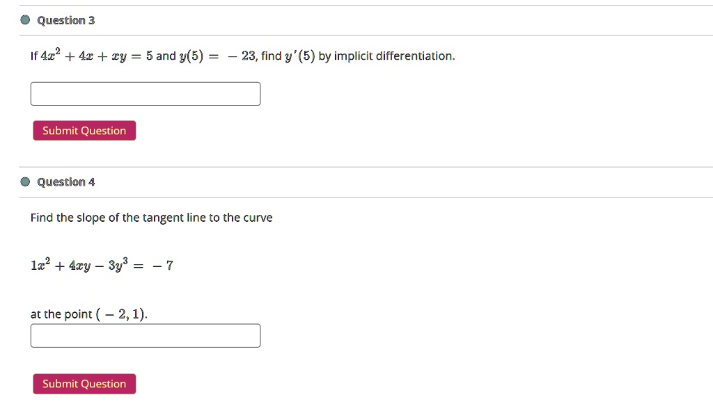
Task: Click the word 'find' in Question 3
Action: point(272,56)
